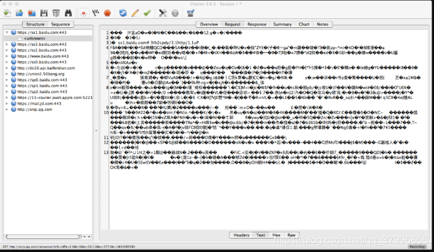Click status bar GET snip.qq.com text

pos(69,247)
